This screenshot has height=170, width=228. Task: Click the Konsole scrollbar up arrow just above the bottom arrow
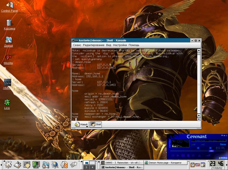point(199,116)
